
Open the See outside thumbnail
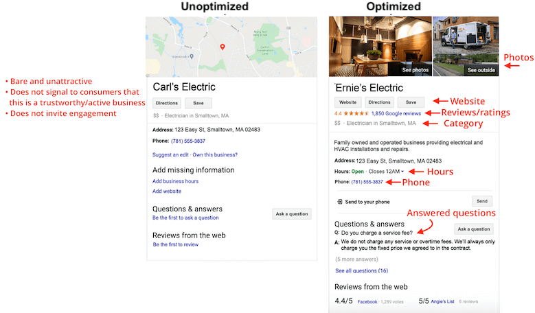click(x=466, y=47)
